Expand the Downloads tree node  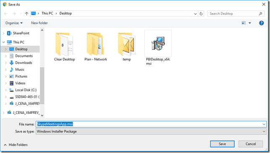pyautogui.click(x=6, y=63)
